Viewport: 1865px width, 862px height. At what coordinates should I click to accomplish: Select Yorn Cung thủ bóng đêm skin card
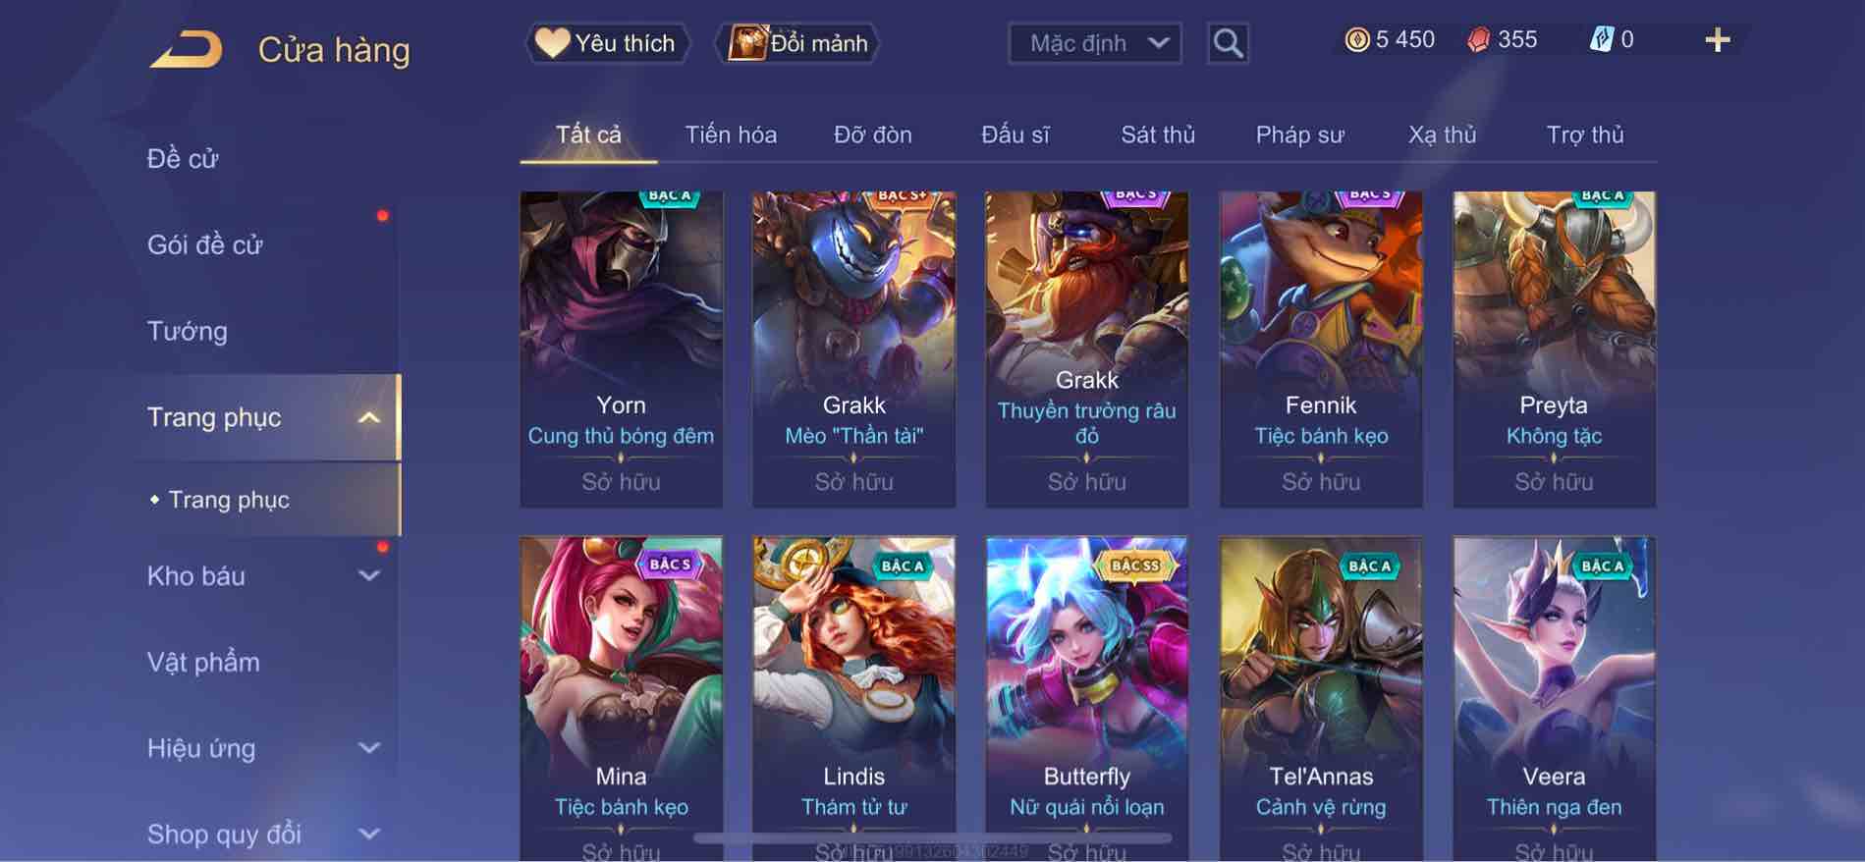click(621, 350)
